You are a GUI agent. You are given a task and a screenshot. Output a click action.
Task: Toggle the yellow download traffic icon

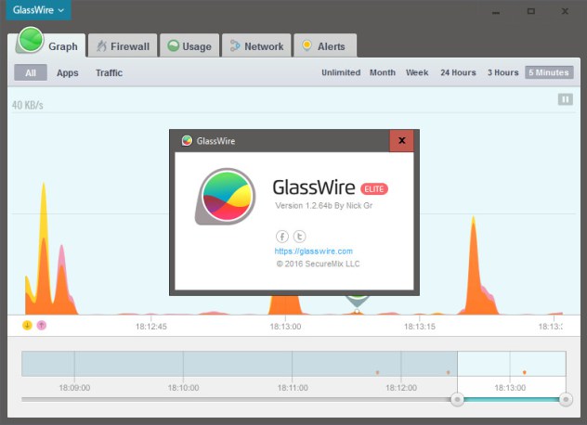coord(27,325)
